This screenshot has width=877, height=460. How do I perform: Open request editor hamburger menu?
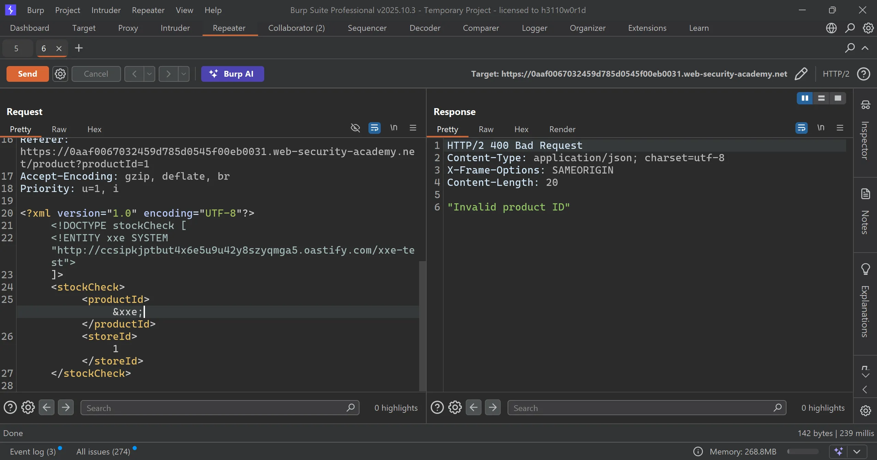[413, 128]
